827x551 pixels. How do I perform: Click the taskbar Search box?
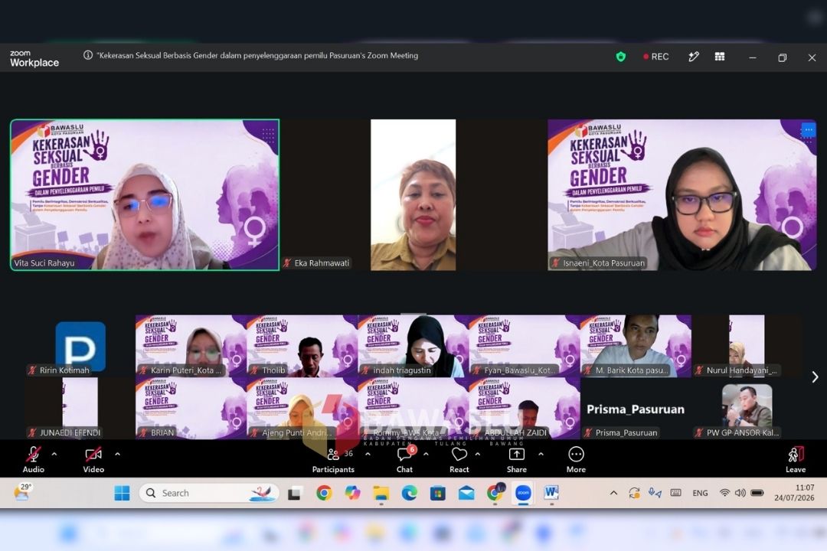click(209, 493)
